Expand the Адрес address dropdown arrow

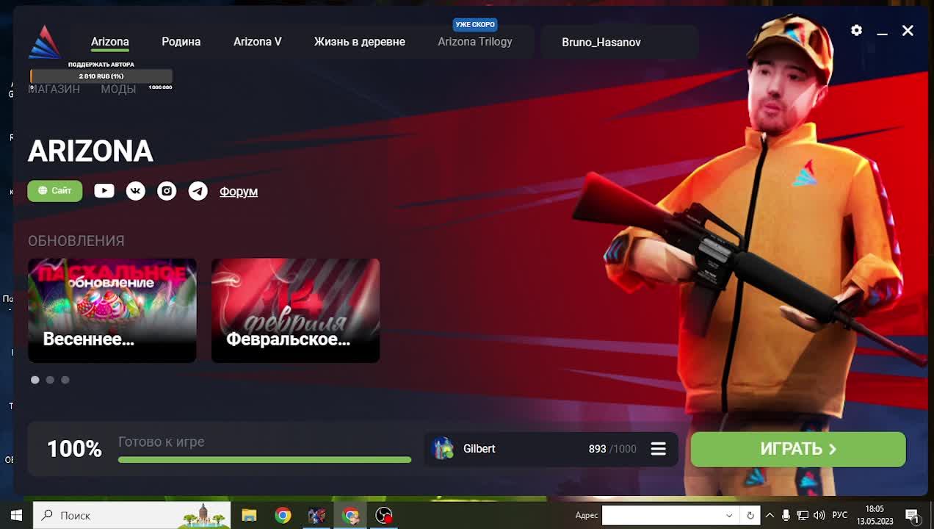point(729,515)
